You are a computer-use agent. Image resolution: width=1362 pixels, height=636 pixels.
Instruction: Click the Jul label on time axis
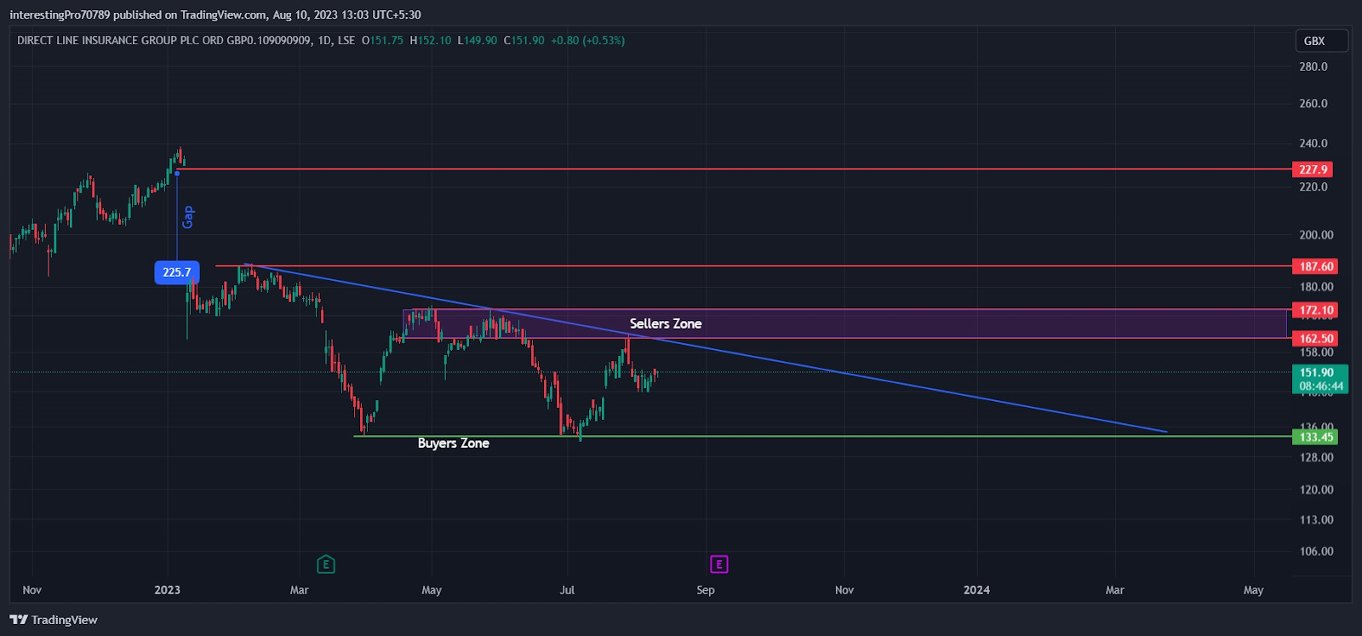(567, 590)
